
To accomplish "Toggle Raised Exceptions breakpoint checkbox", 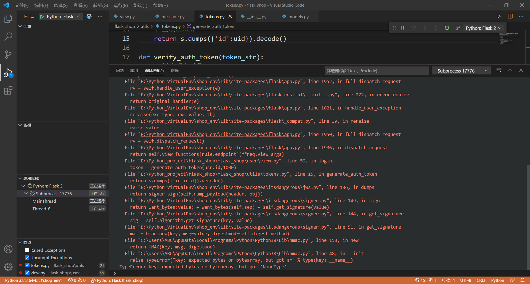I will coord(27,250).
